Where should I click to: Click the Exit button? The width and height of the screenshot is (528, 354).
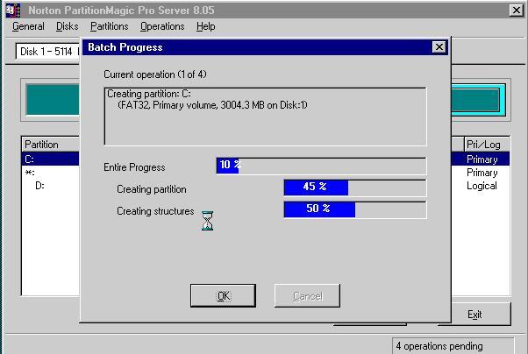[x=474, y=315]
